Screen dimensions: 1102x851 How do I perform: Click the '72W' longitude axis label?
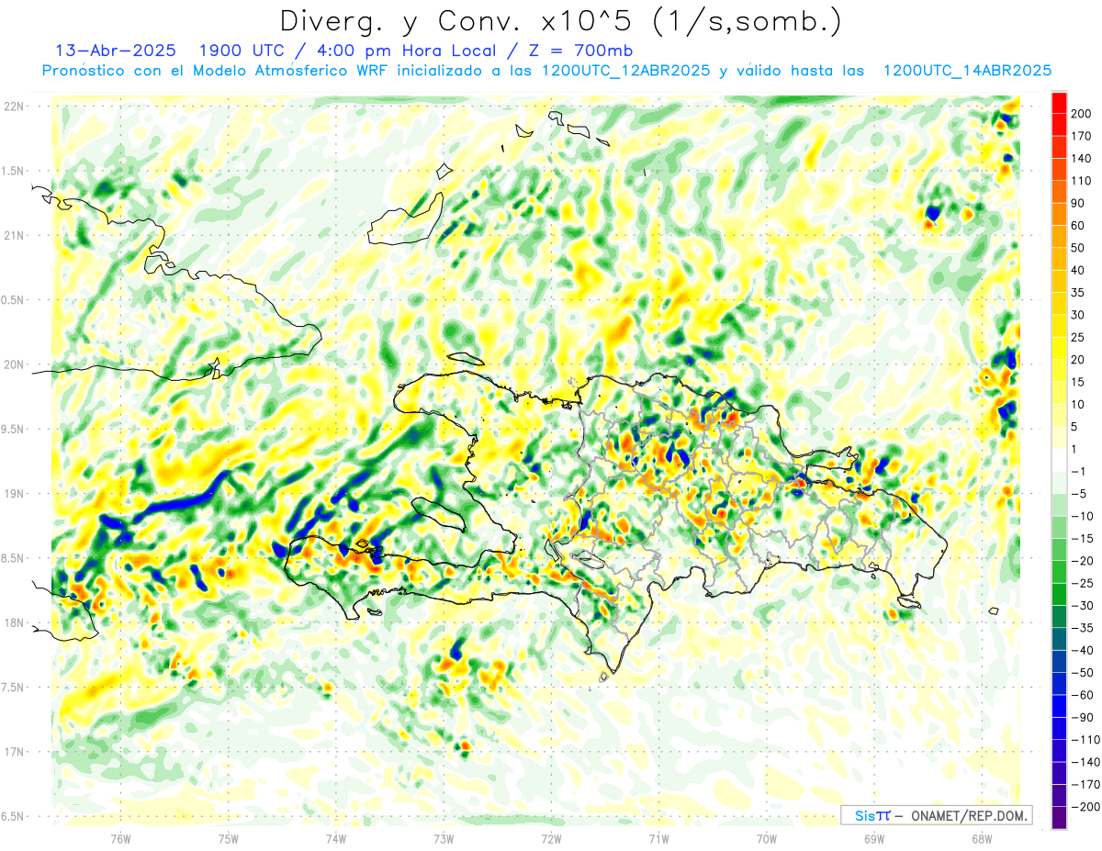551,838
